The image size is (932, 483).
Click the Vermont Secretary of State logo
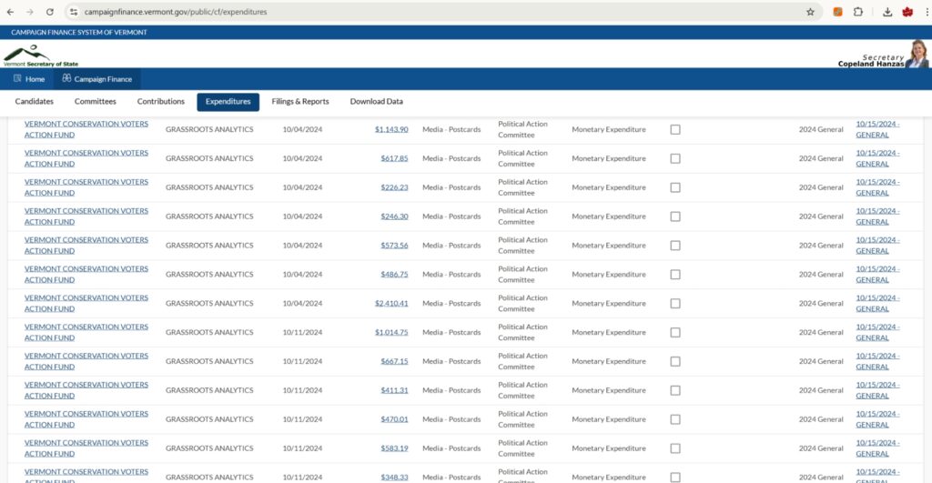tap(41, 55)
